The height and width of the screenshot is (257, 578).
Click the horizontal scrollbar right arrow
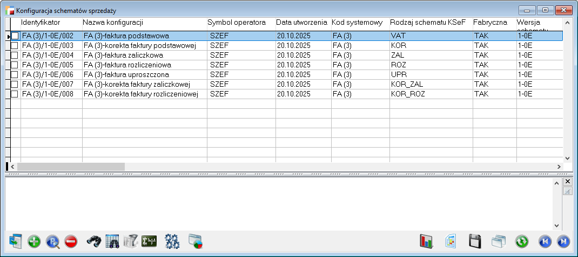pos(559,167)
